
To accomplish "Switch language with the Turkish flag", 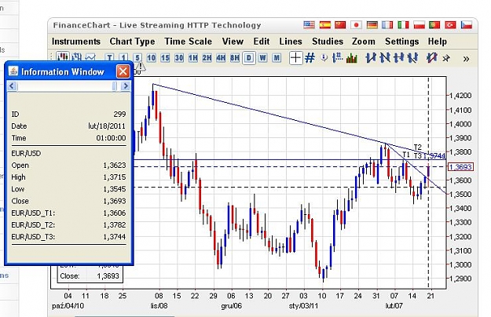I will [x=450, y=25].
